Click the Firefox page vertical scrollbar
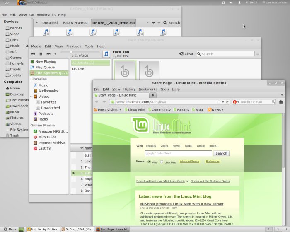 pos(283,140)
